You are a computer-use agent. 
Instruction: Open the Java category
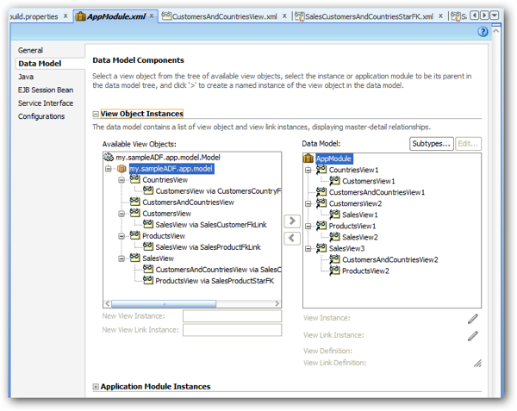[x=26, y=77]
